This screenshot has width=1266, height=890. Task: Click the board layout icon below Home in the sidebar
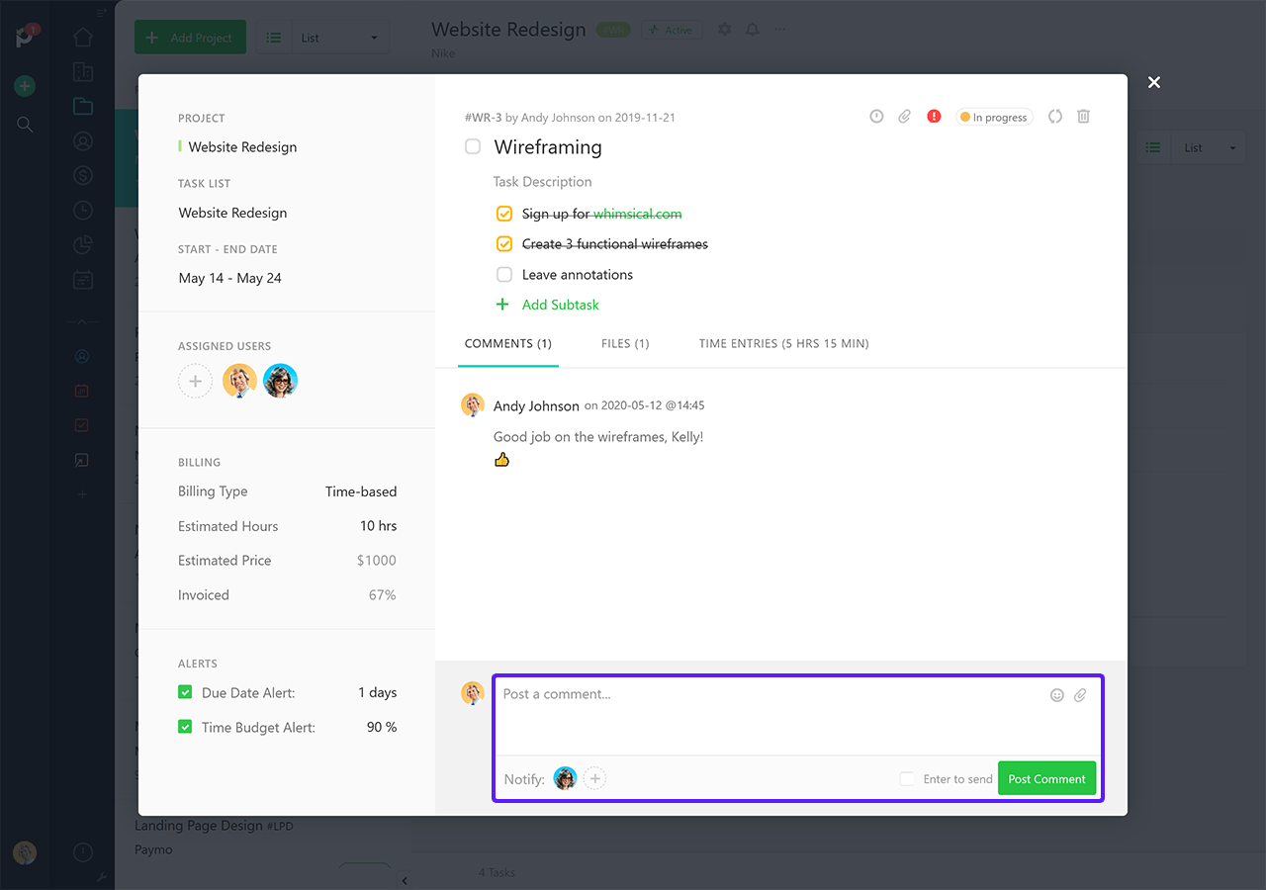point(83,71)
